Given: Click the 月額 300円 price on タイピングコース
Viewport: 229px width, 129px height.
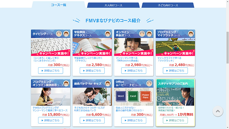Looking at the screenshot, I should click(x=58, y=65).
